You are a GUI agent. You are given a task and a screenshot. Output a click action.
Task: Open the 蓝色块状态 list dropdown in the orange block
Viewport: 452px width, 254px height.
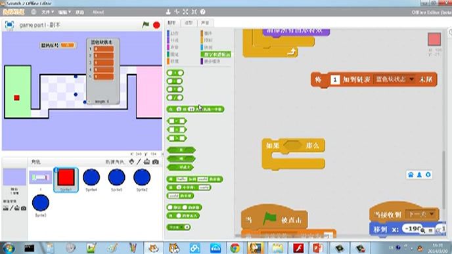tap(412, 79)
